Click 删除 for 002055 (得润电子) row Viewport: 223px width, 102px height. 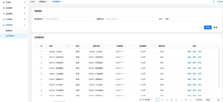tap(194, 79)
